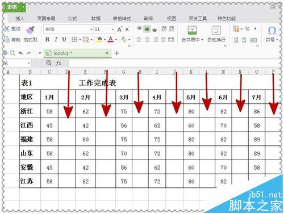
Task: Toggle middle vertical alignment
Action: (147, 29)
